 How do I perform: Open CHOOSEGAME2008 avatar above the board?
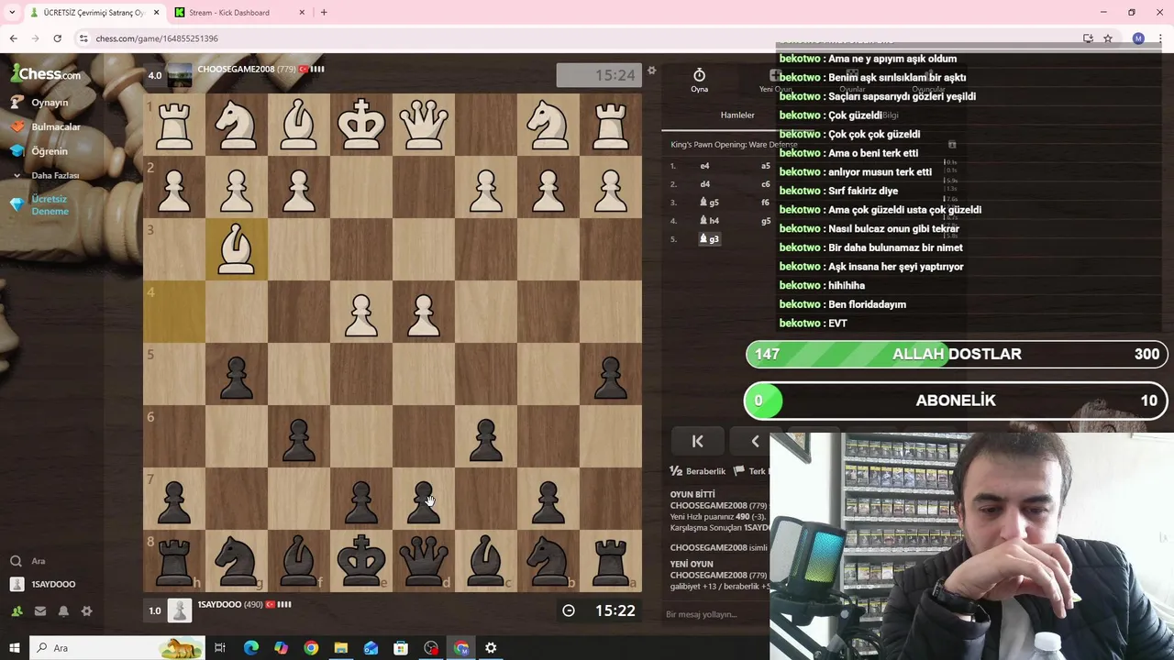pyautogui.click(x=180, y=75)
